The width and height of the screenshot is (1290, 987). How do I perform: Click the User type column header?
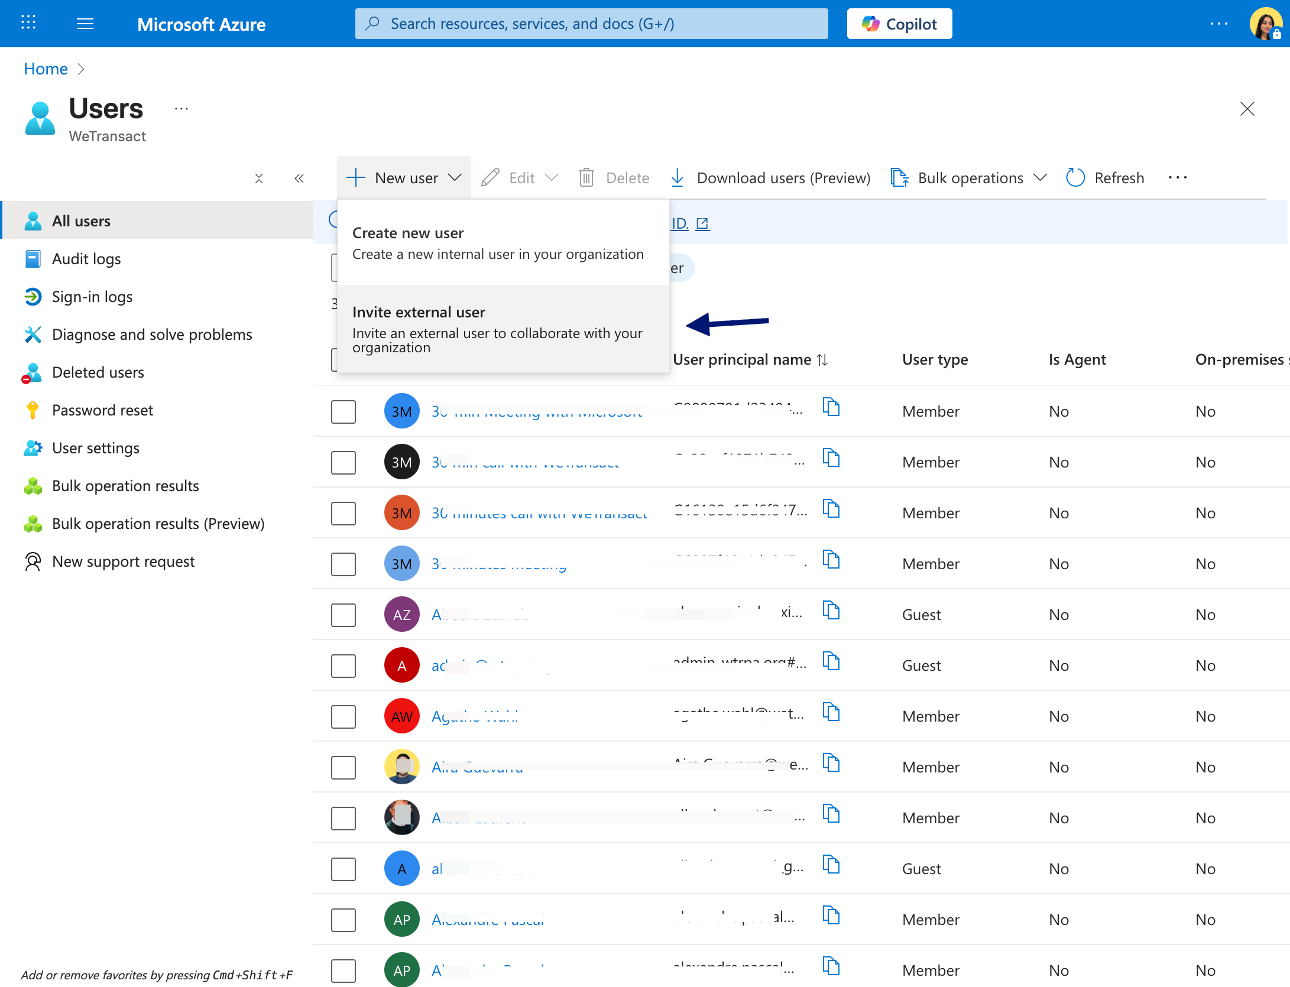coord(935,359)
